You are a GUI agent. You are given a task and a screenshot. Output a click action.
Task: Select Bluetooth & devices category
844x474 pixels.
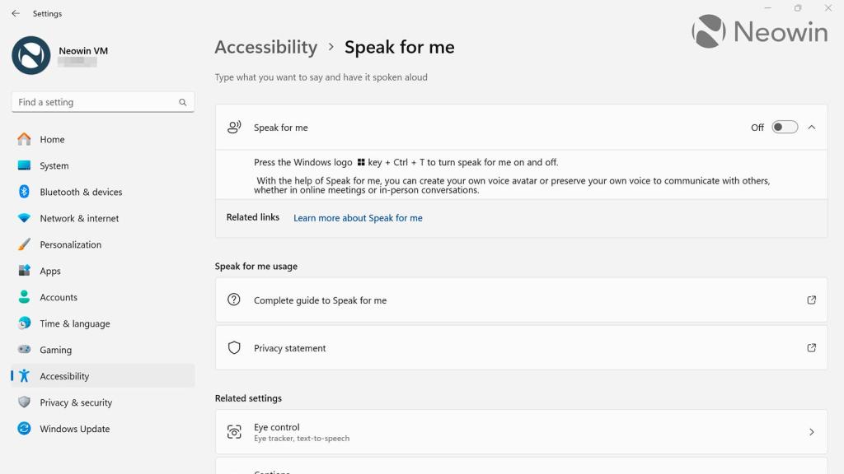coord(102,192)
